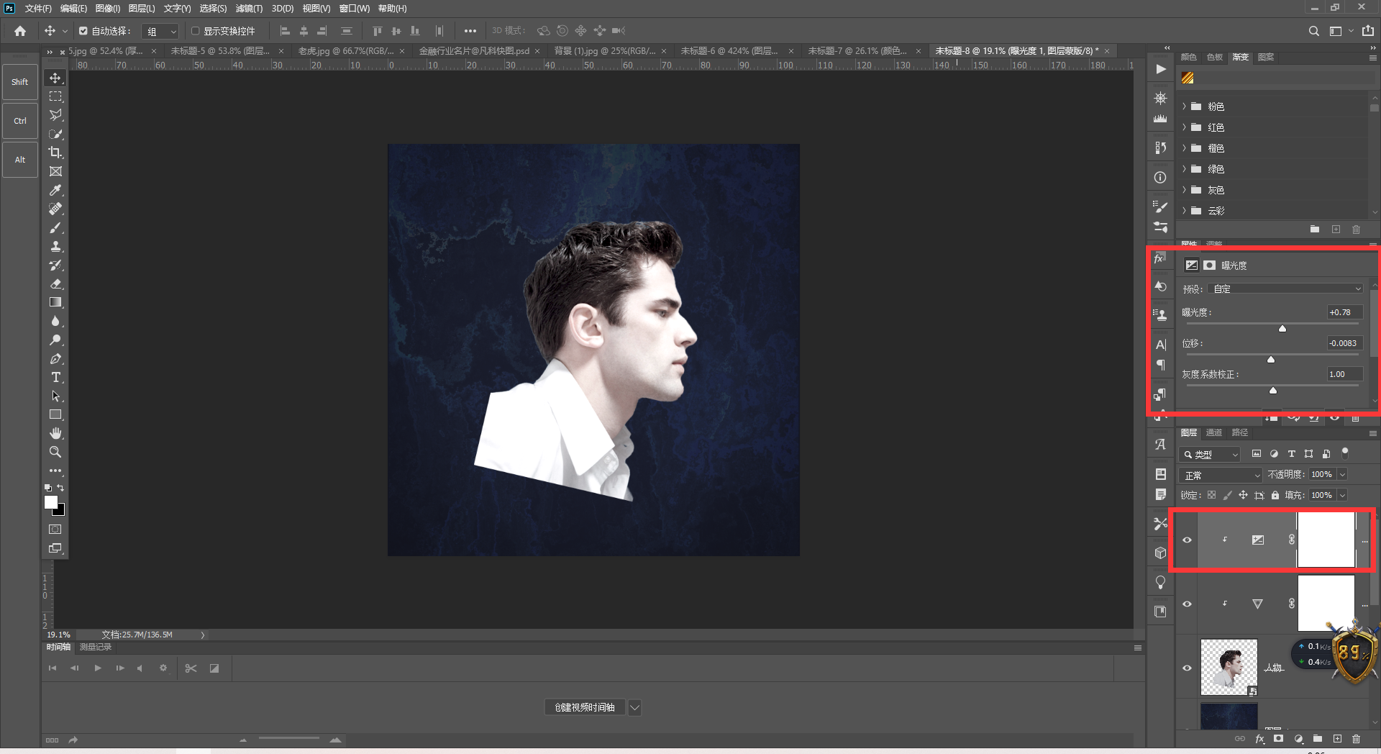Click the exposure (曝光度) slider handle
Image resolution: width=1381 pixels, height=754 pixels.
1282,329
